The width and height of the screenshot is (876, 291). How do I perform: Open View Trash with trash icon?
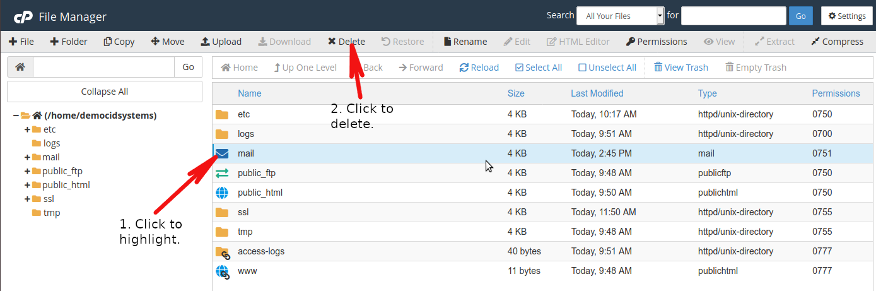pyautogui.click(x=681, y=68)
